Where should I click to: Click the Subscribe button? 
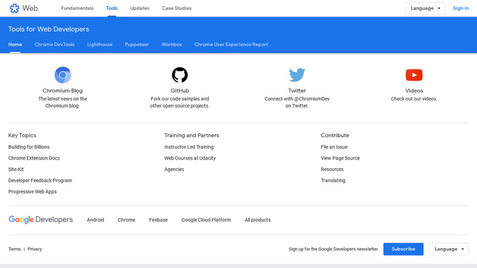pyautogui.click(x=403, y=249)
